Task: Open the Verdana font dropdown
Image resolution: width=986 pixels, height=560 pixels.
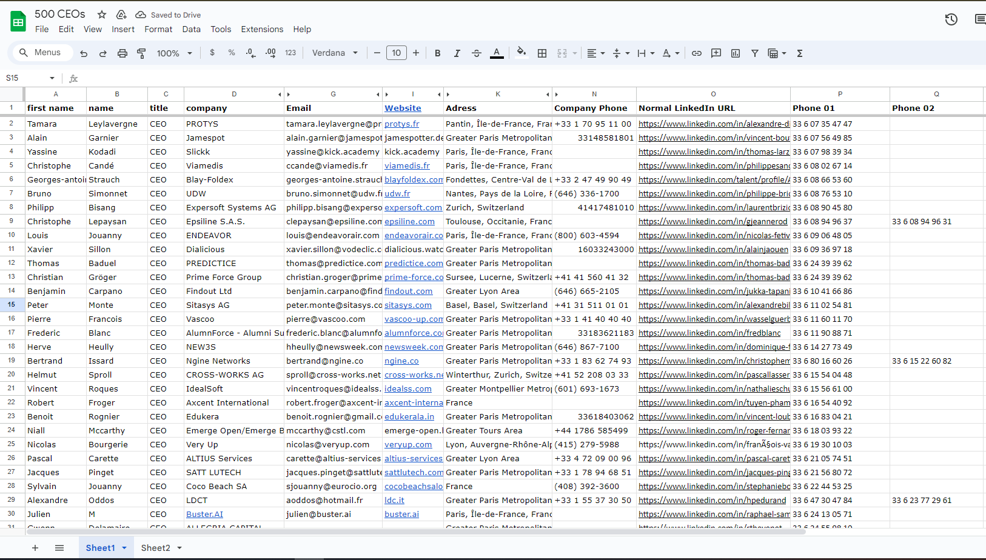Action: pyautogui.click(x=335, y=53)
